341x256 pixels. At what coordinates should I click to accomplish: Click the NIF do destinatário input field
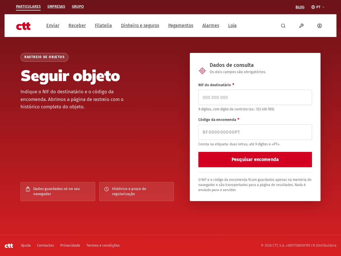255,97
